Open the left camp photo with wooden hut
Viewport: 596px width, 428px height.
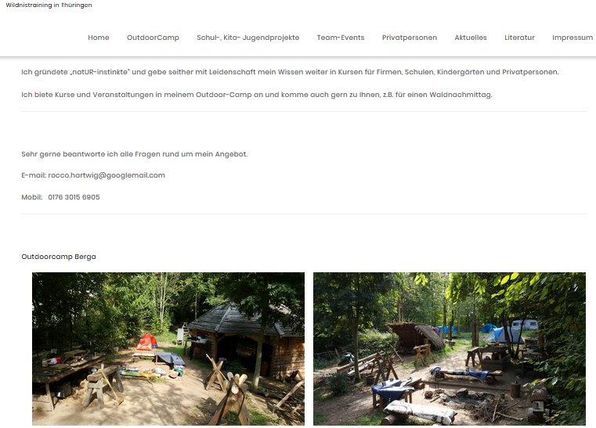(168, 349)
